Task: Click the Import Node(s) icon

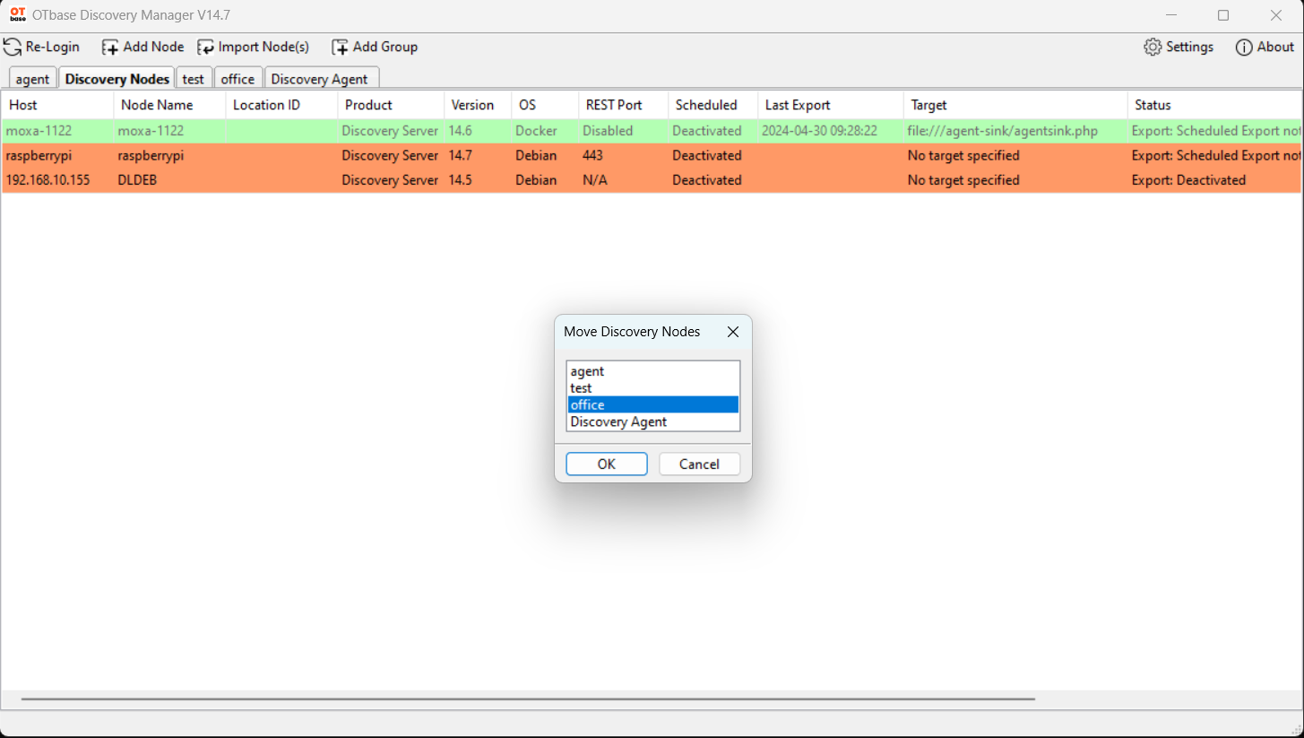Action: tap(206, 47)
